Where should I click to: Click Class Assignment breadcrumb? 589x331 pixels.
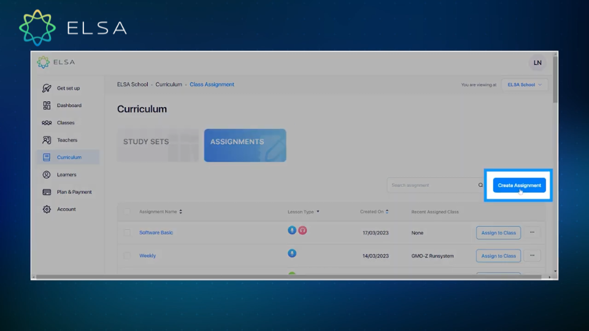pyautogui.click(x=212, y=85)
